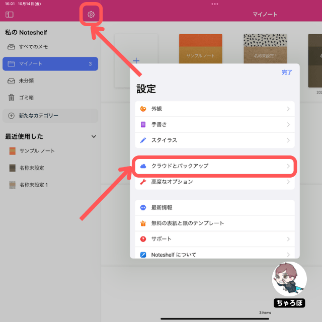
Task: Open 高度なオプション settings
Action: tap(215, 182)
